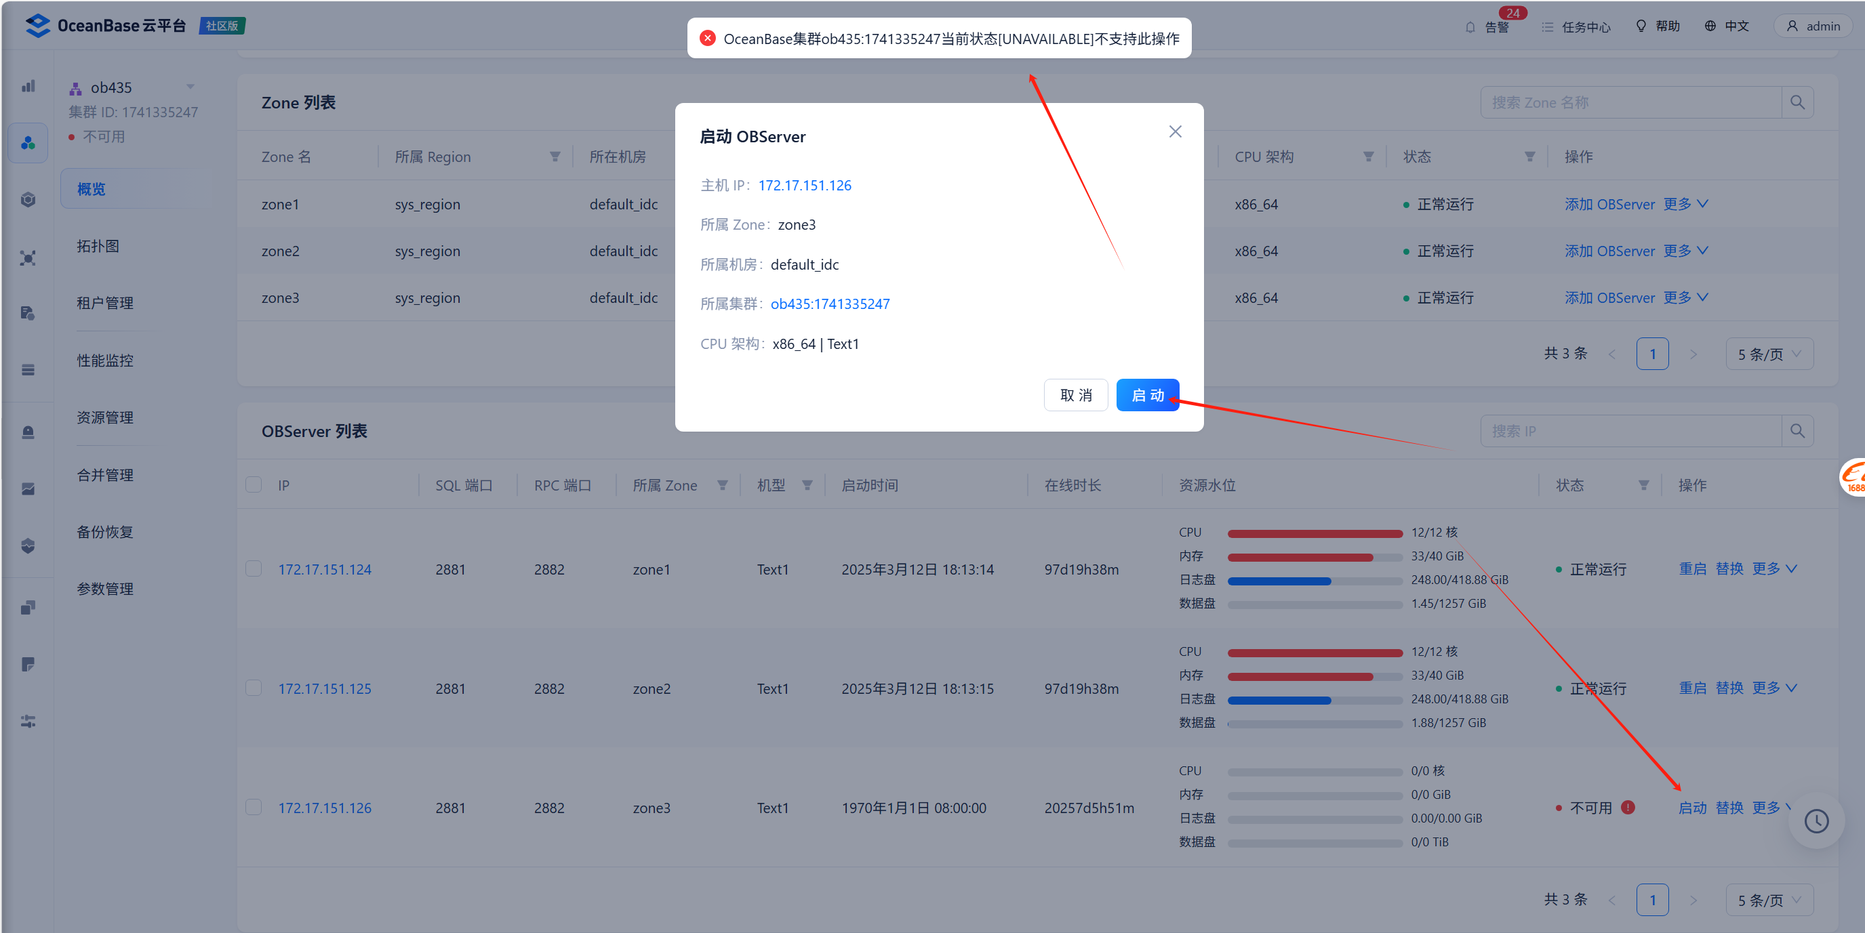Expand 更多 for server 172.17.151.125

[x=1775, y=688]
